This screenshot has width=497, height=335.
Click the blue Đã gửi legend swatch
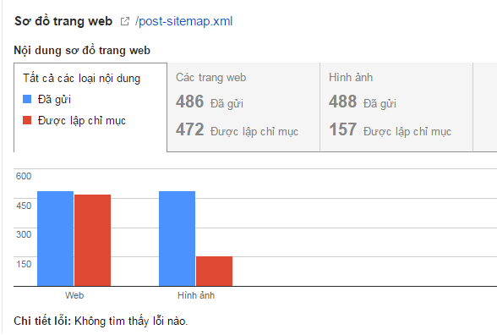27,99
